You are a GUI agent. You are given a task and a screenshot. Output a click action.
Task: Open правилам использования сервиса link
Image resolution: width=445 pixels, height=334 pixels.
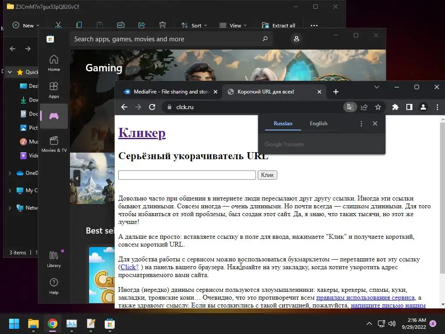(x=365, y=297)
